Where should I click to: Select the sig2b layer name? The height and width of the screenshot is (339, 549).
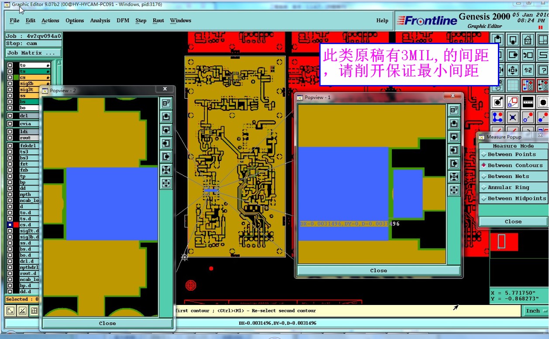click(x=35, y=83)
